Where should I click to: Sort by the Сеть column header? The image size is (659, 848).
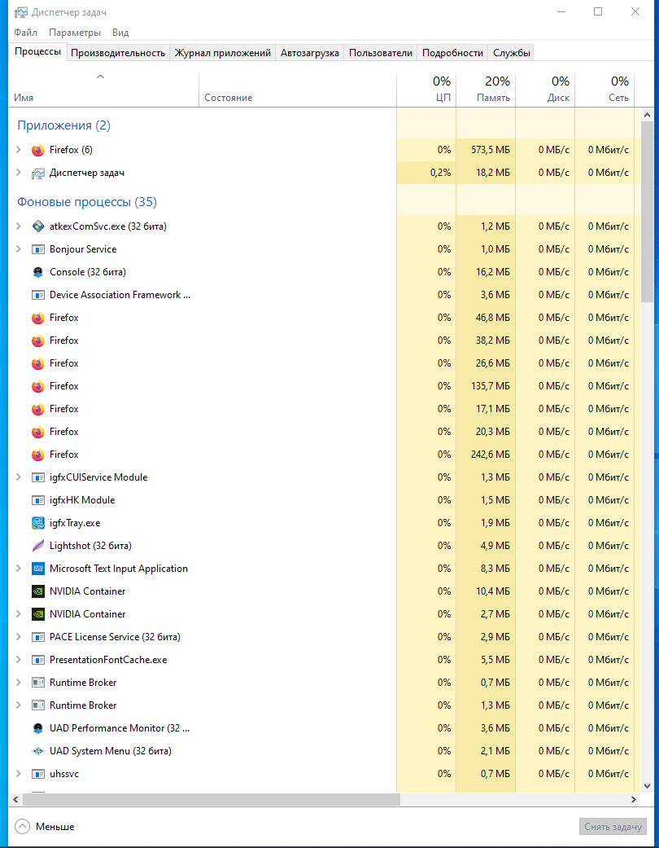(x=604, y=90)
